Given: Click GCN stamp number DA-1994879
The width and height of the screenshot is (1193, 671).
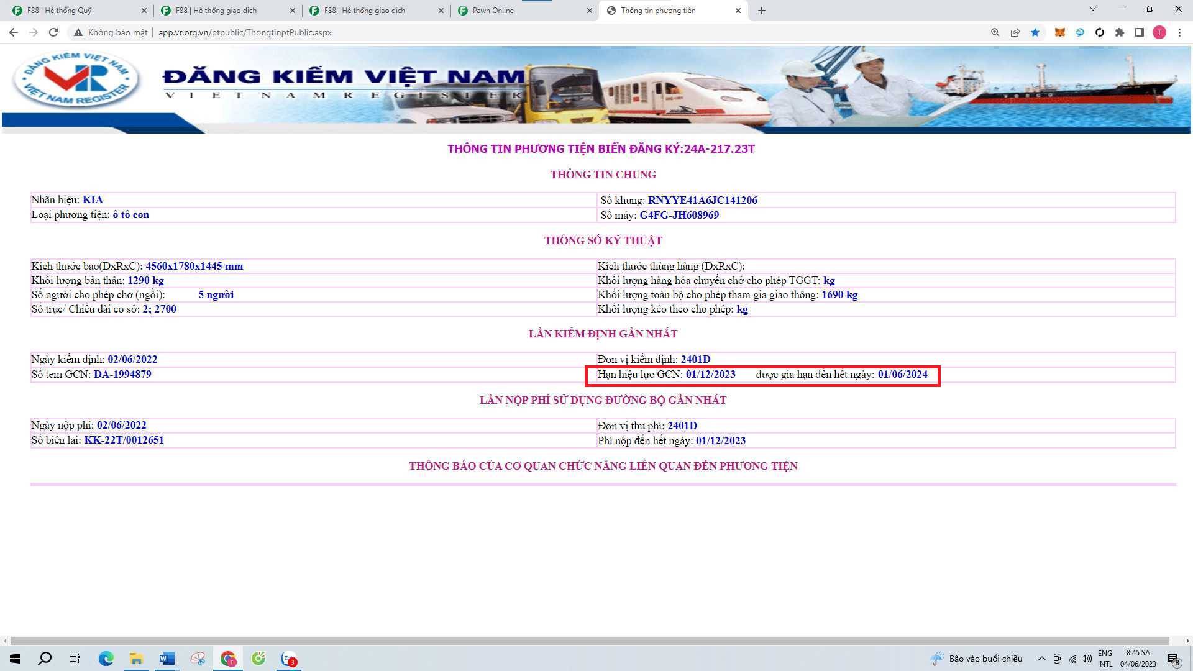Looking at the screenshot, I should tap(122, 374).
